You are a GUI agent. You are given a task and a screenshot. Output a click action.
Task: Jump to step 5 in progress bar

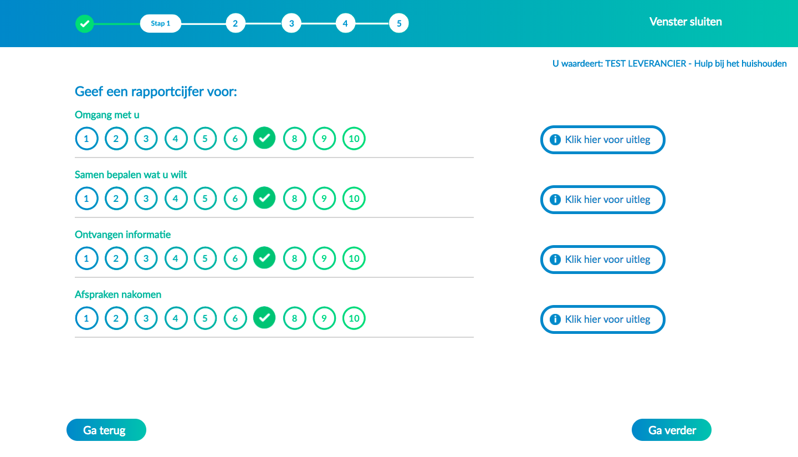pyautogui.click(x=399, y=23)
